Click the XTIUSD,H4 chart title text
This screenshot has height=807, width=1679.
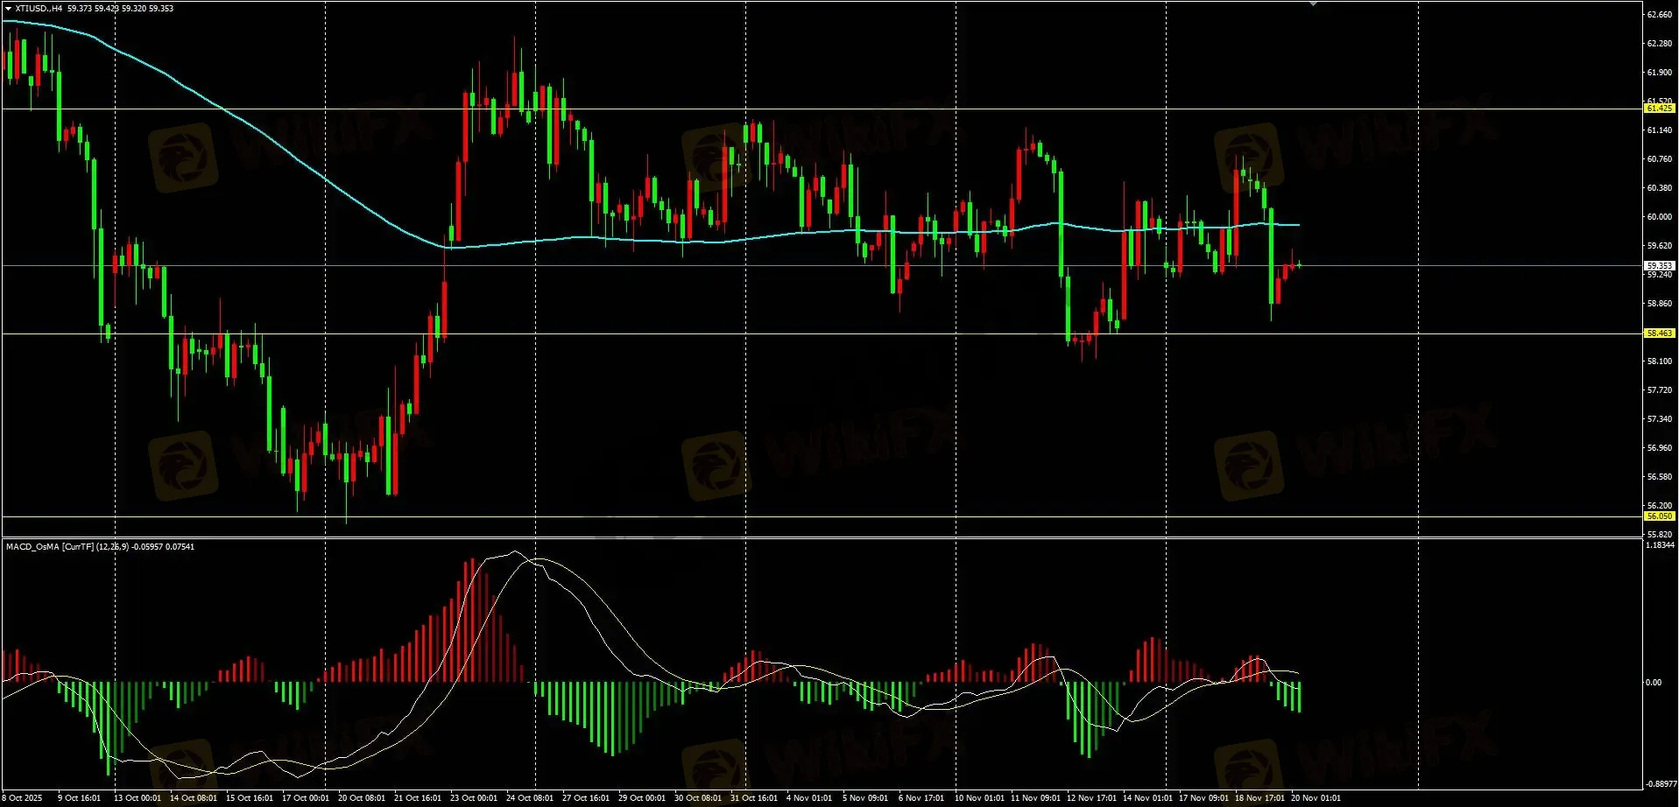pos(39,9)
